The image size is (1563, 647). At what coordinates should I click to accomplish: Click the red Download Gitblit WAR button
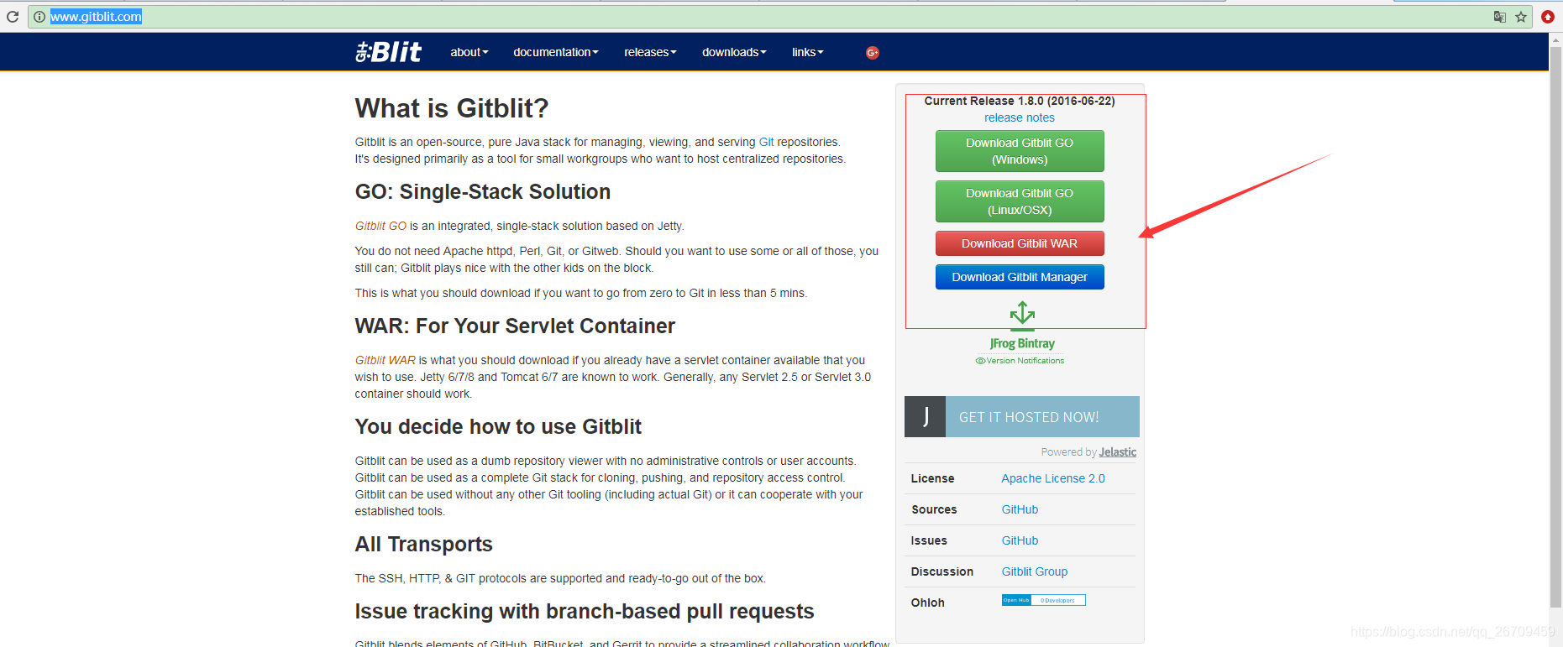point(1020,243)
